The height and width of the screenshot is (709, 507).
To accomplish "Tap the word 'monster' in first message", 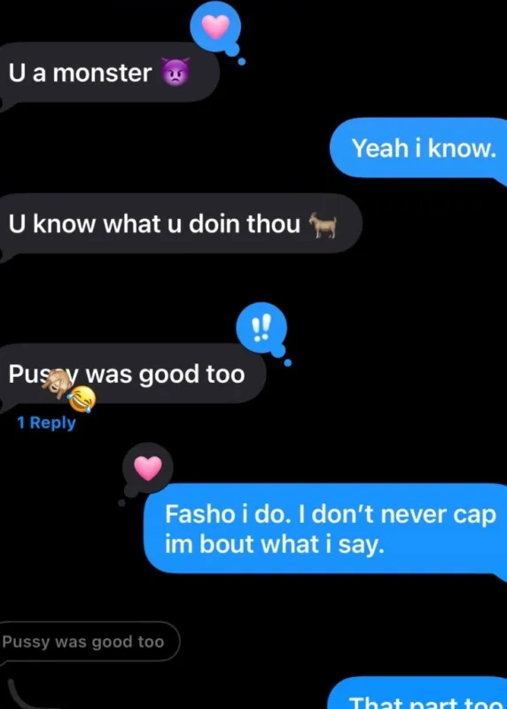I will (102, 73).
